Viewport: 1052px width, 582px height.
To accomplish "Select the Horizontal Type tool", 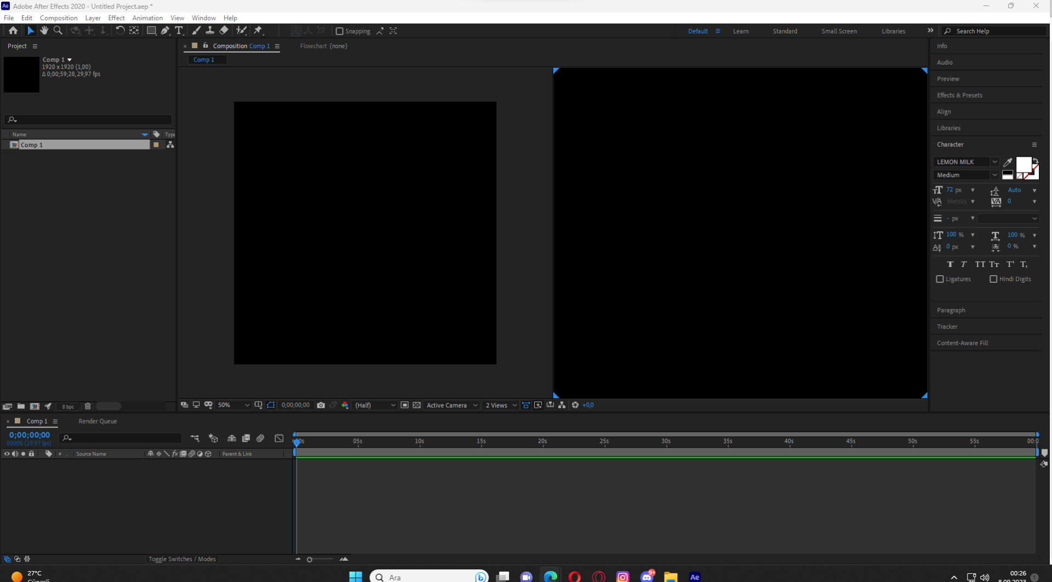I will [179, 31].
